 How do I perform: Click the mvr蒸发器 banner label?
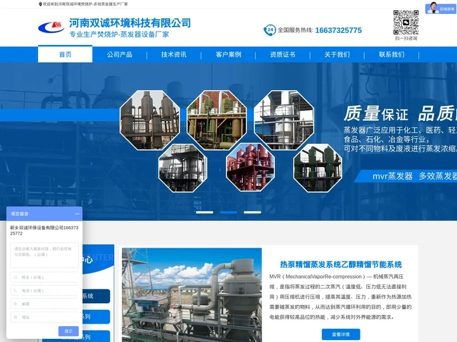point(393,176)
